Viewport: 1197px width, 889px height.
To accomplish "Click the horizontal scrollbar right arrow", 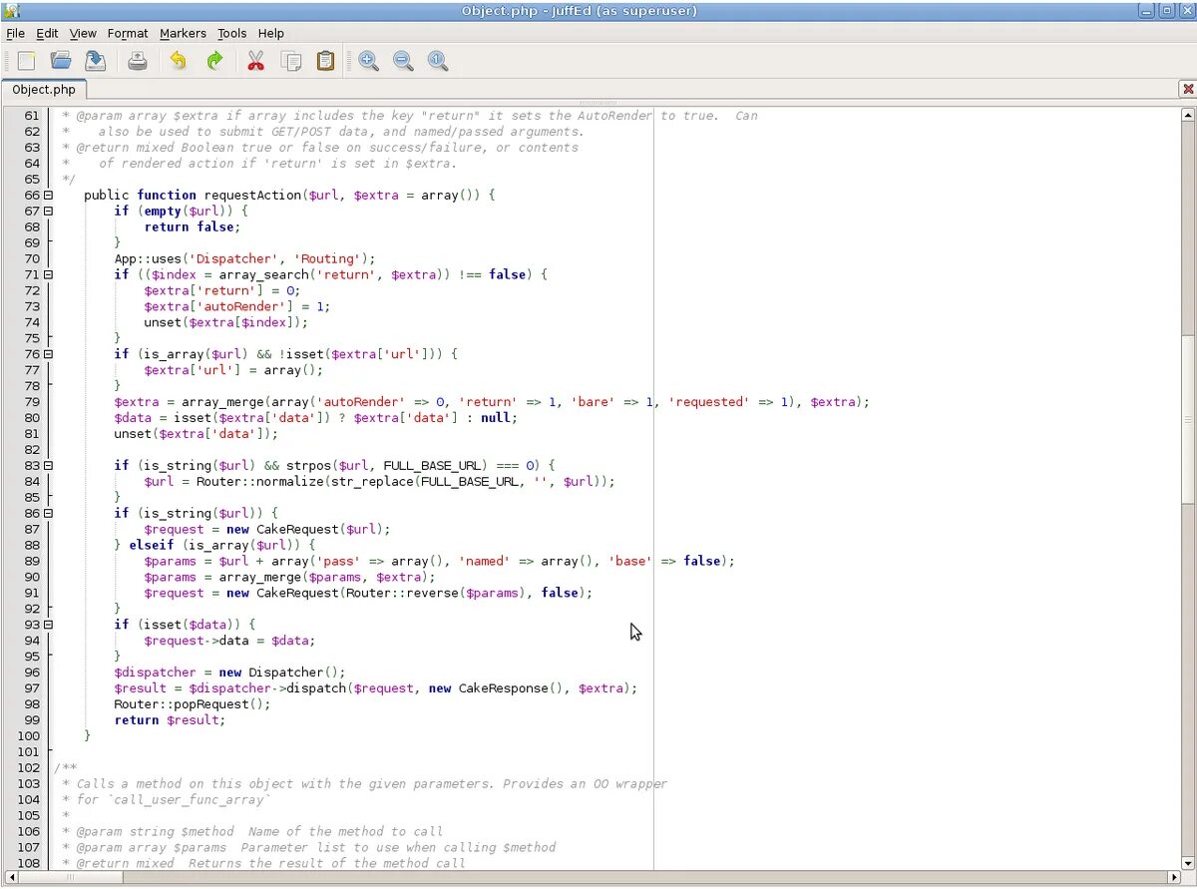I will (1174, 878).
